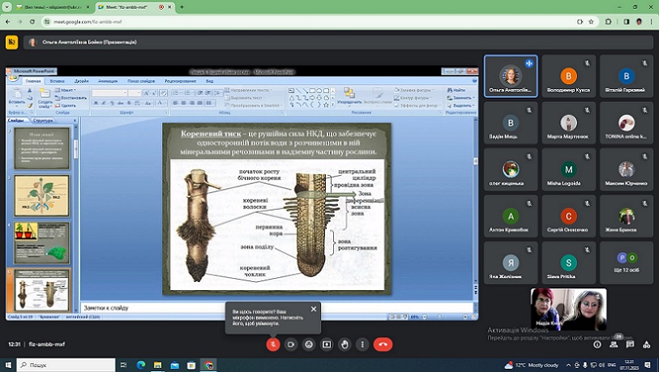The height and width of the screenshot is (372, 659).
Task: Open File Explorer from the taskbar
Action: tap(157, 365)
